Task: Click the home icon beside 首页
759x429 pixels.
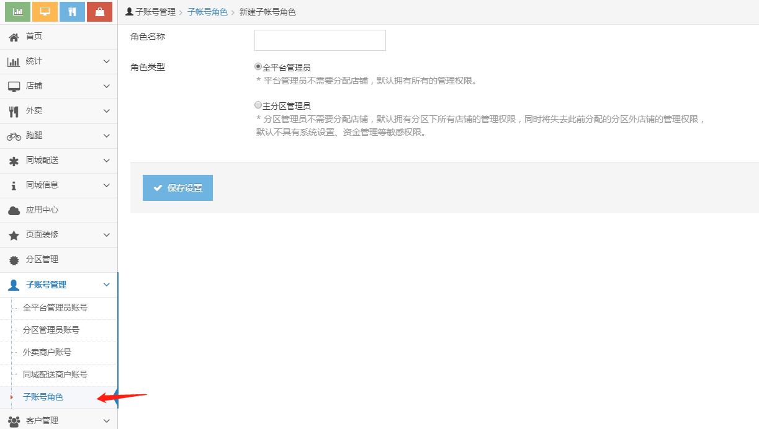Action: [14, 37]
